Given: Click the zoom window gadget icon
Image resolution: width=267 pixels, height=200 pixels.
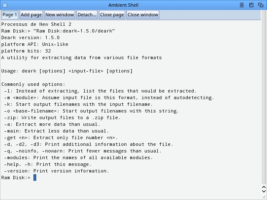Looking at the screenshot, I should pyautogui.click(x=252, y=5).
